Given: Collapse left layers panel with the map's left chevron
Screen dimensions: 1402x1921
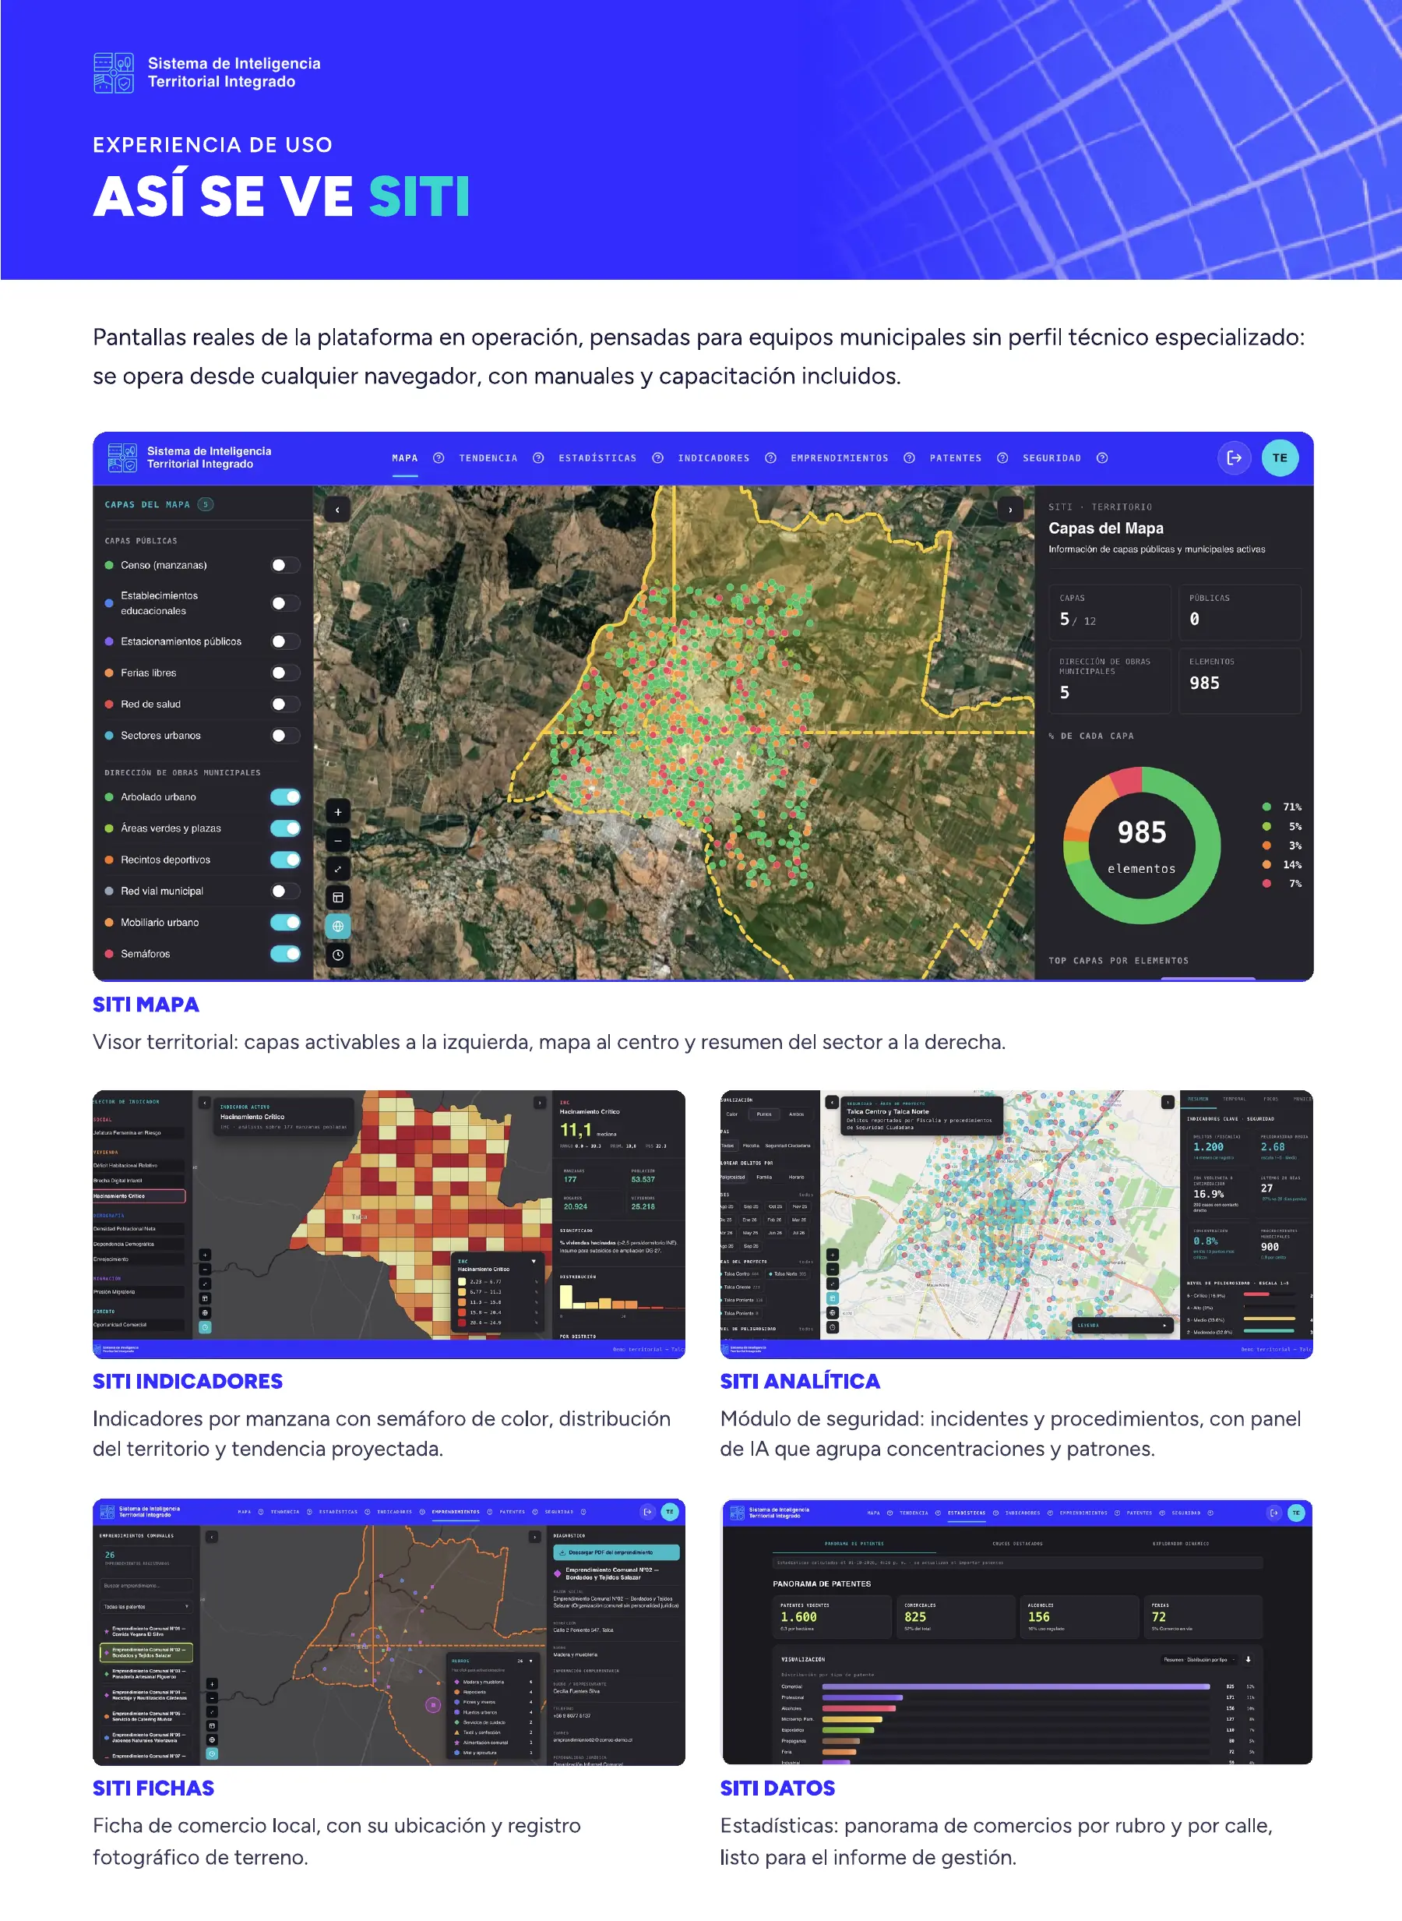Looking at the screenshot, I should [x=338, y=510].
